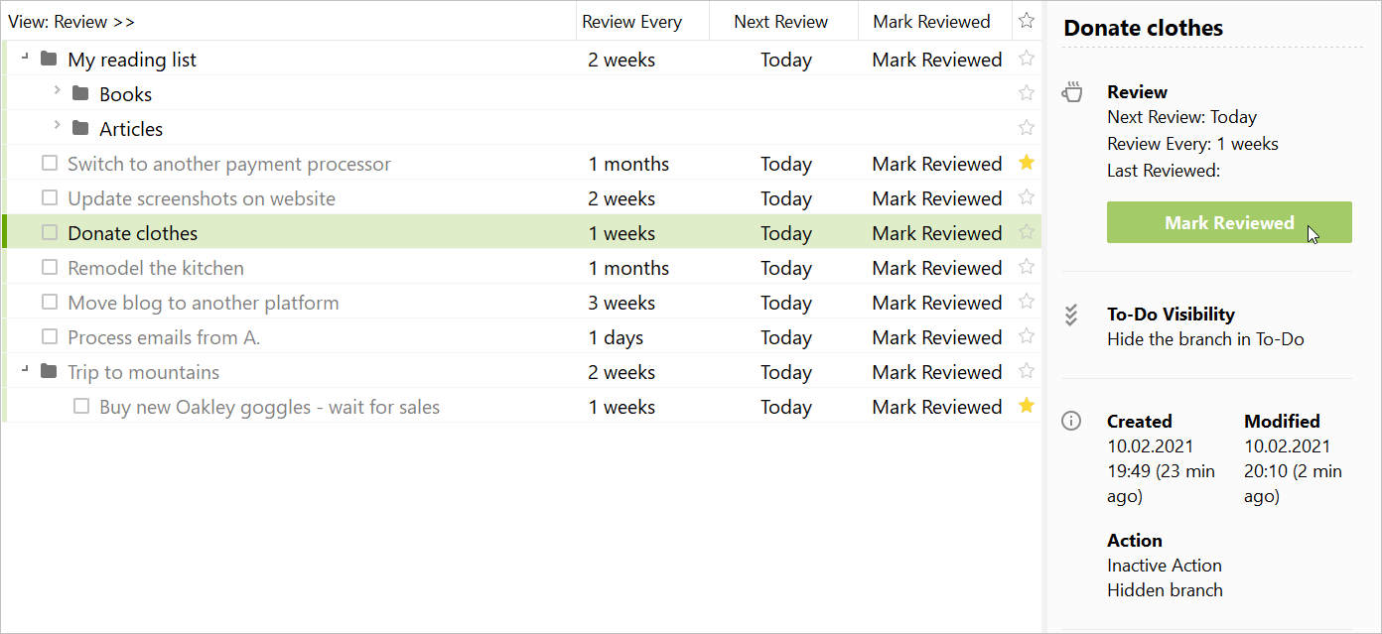
Task: Click the Review coffee cup icon
Action: pyautogui.click(x=1072, y=90)
